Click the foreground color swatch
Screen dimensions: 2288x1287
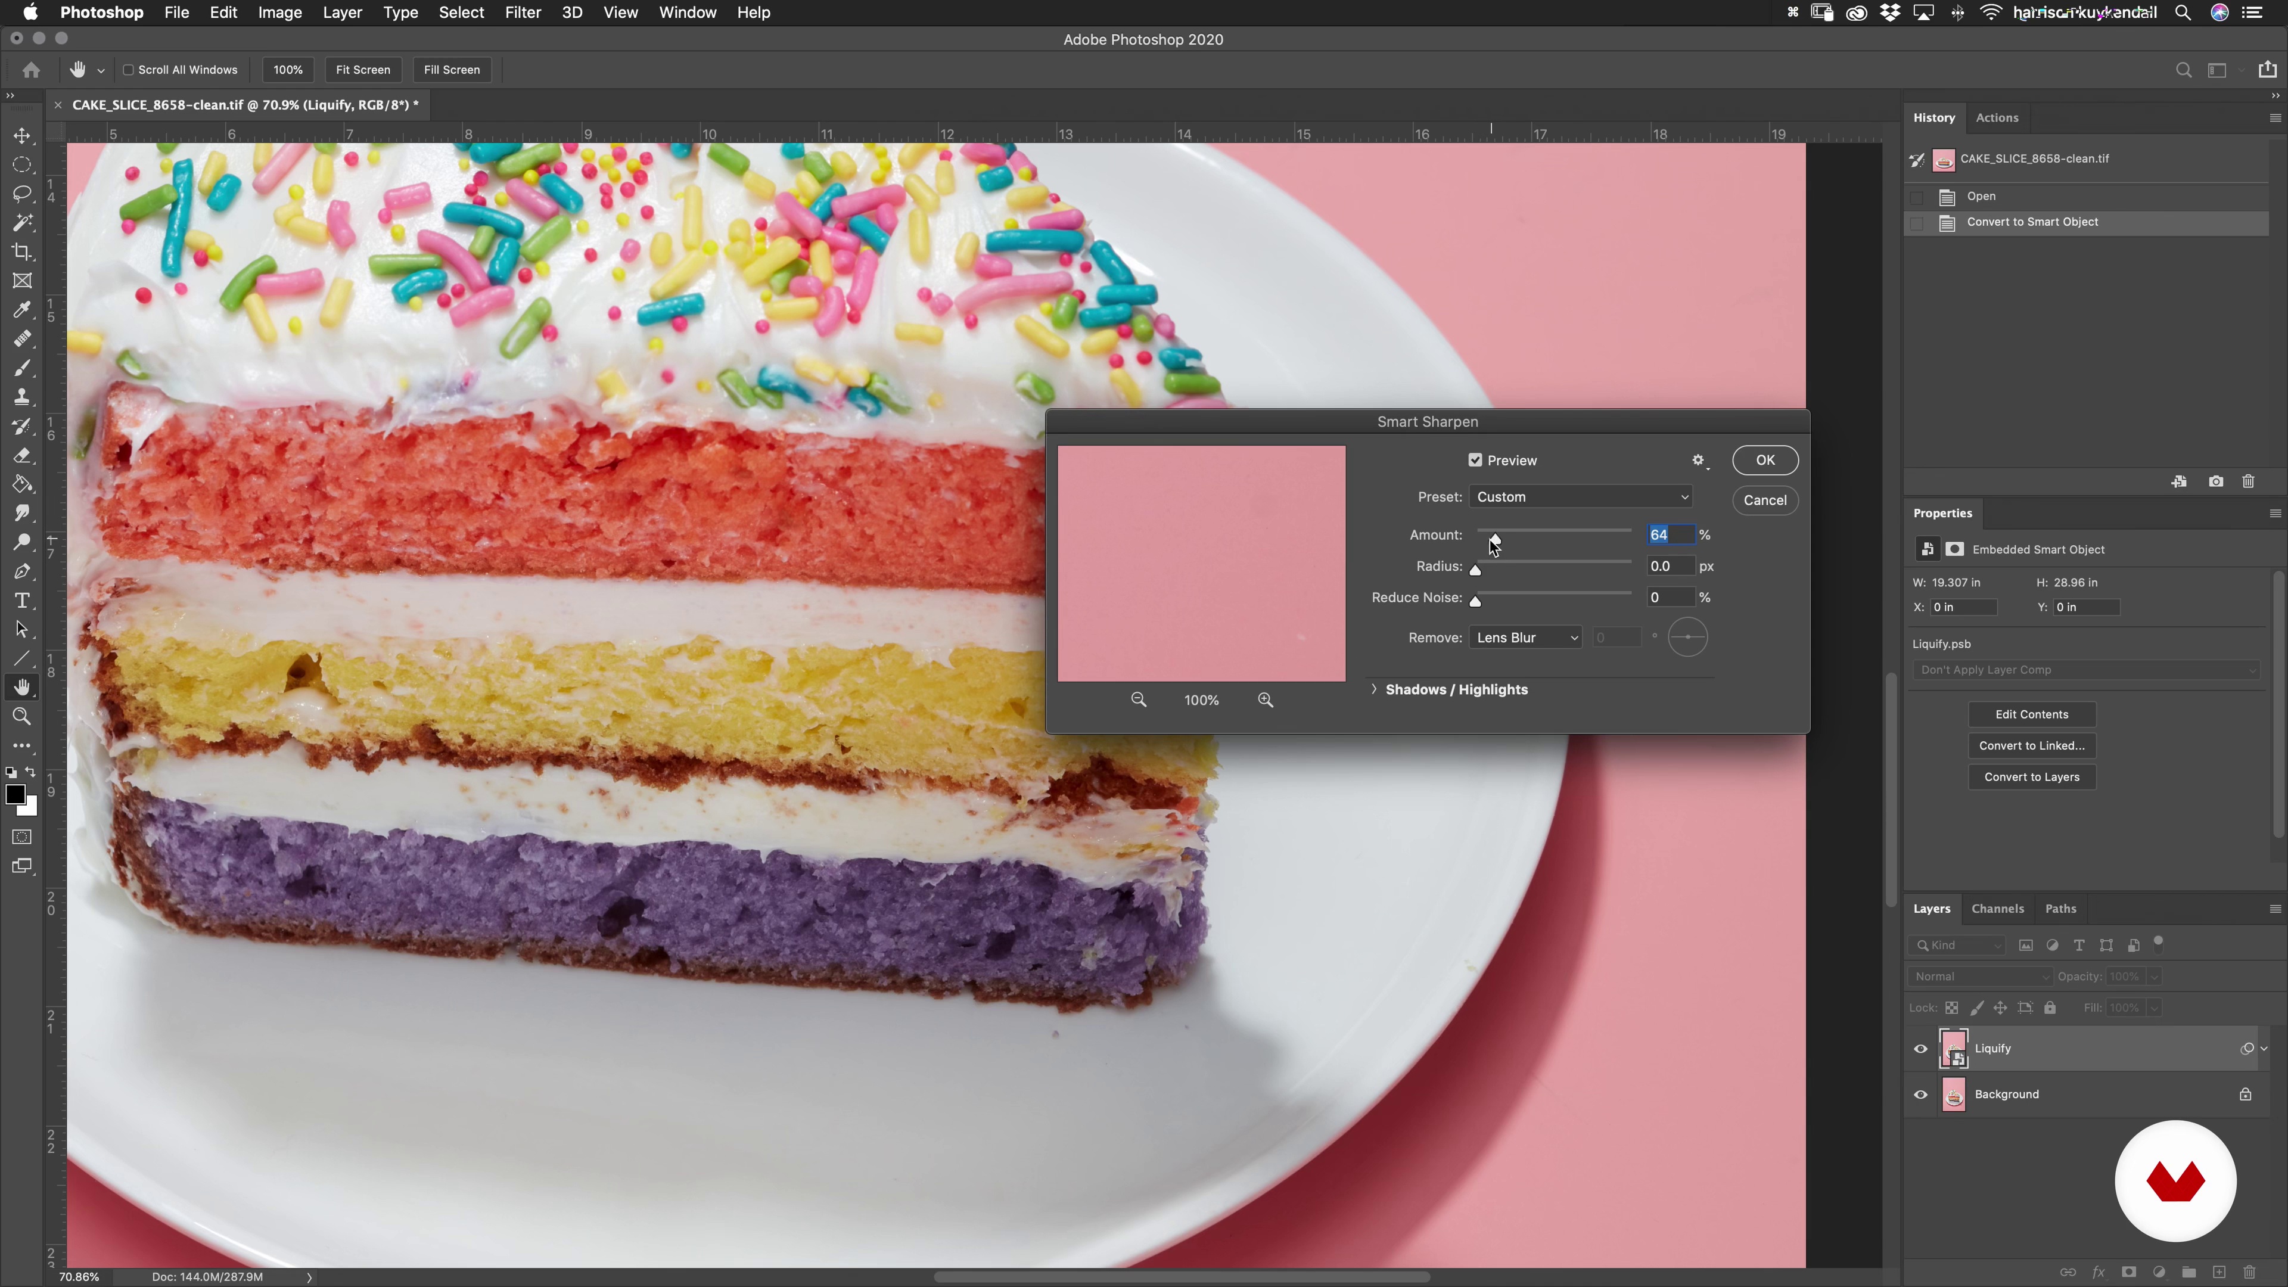point(14,795)
